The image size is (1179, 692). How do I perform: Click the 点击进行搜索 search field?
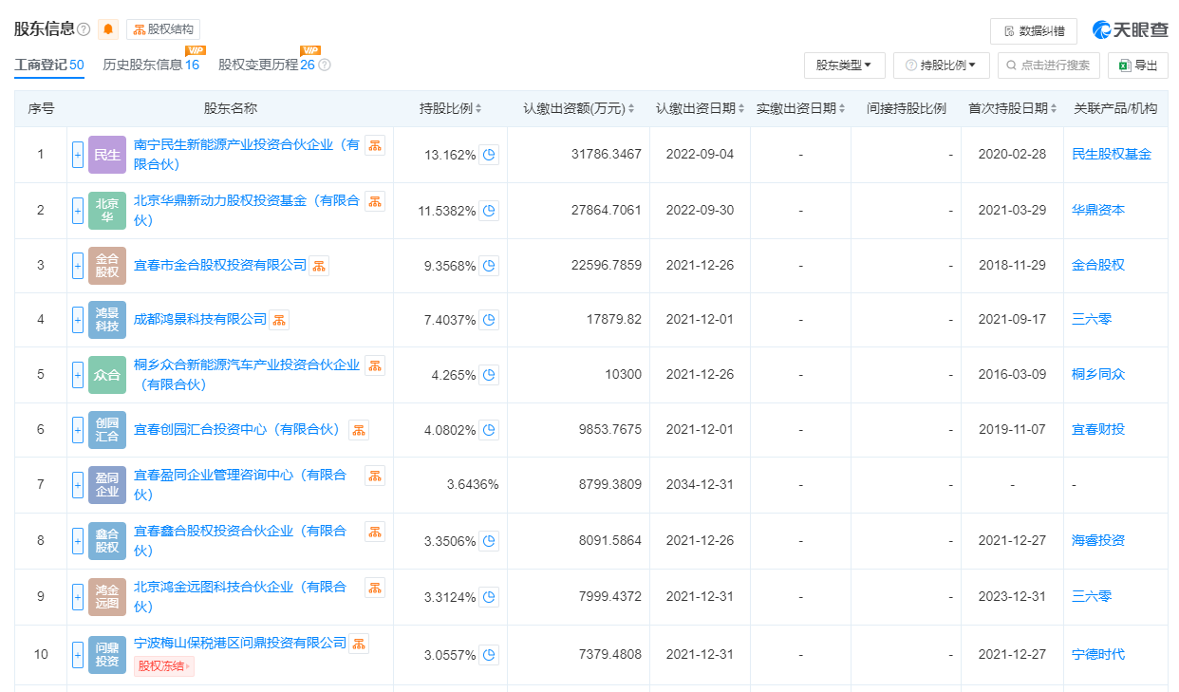coord(1048,65)
